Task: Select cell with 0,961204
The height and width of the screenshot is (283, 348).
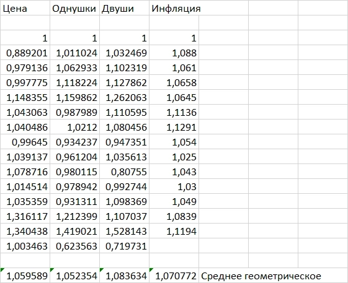Action: [74, 157]
